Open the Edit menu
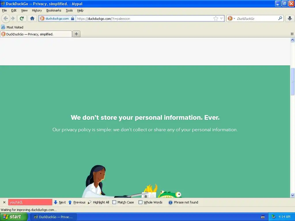Image resolution: width=295 pixels, height=221 pixels. click(x=14, y=10)
